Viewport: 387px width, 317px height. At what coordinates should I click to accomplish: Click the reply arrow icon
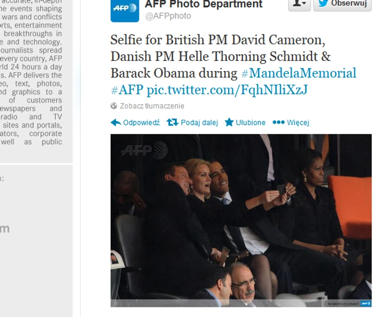coord(116,122)
